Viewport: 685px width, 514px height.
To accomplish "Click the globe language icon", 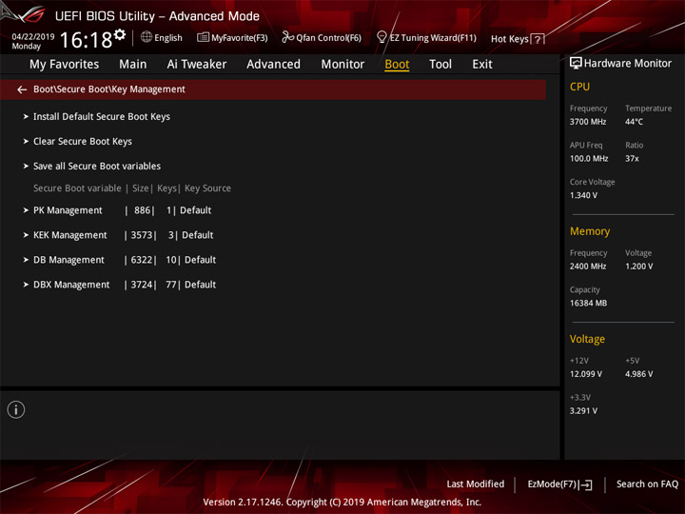I will (x=147, y=37).
